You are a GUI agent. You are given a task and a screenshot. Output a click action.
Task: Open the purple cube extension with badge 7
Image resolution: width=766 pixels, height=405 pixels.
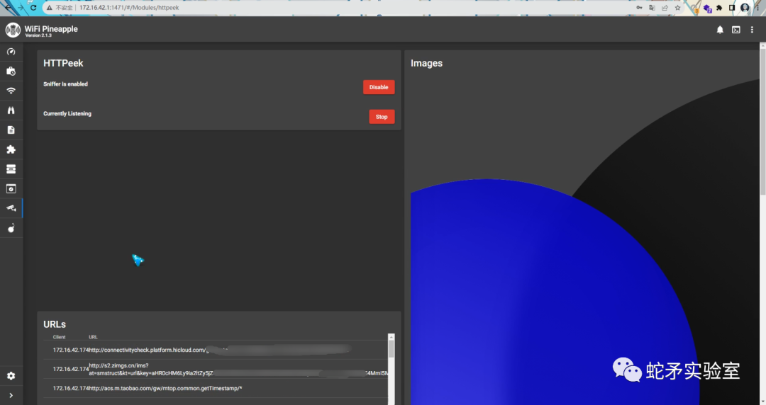pyautogui.click(x=707, y=8)
